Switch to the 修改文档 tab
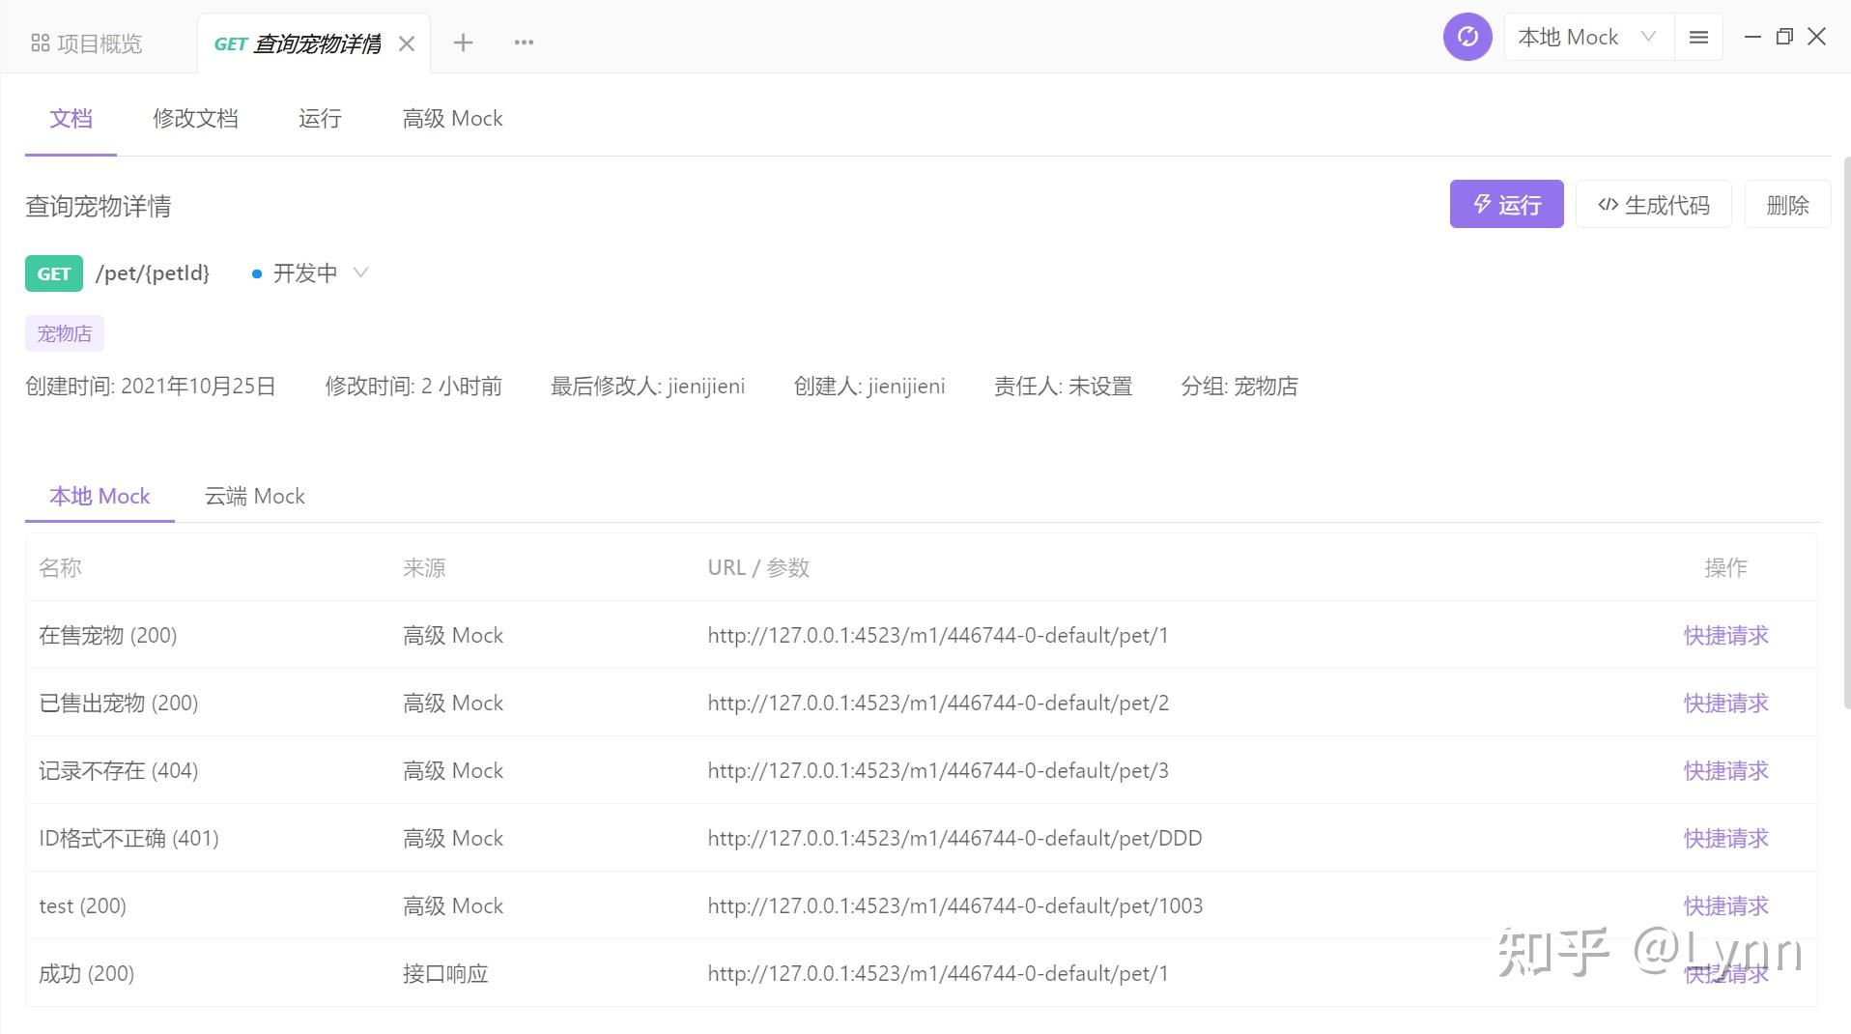This screenshot has width=1851, height=1034. (x=195, y=118)
